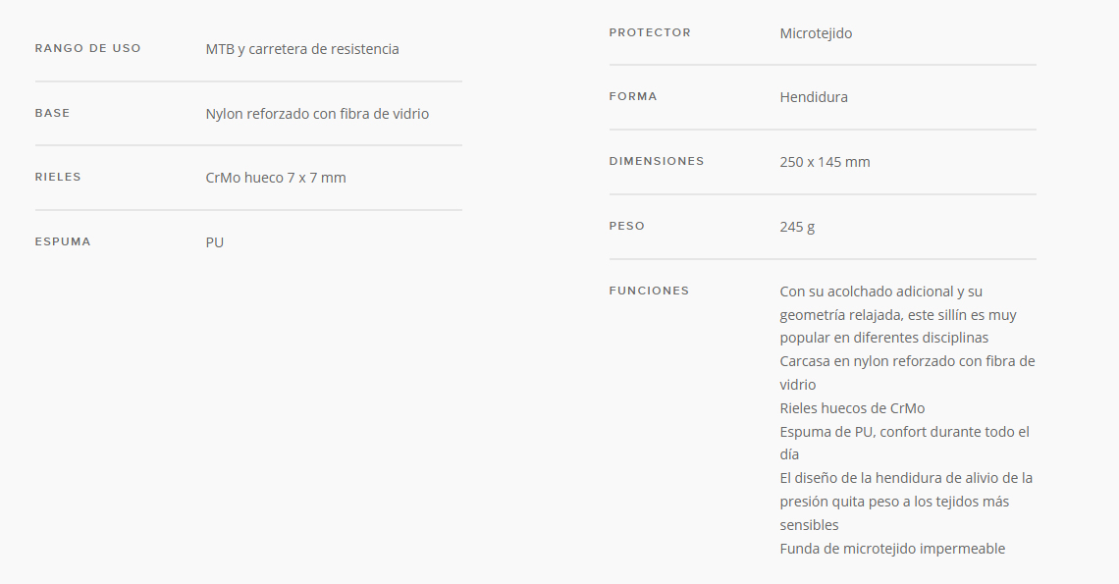Click the DIMENSIONES label
The height and width of the screenshot is (584, 1119).
coord(657,161)
